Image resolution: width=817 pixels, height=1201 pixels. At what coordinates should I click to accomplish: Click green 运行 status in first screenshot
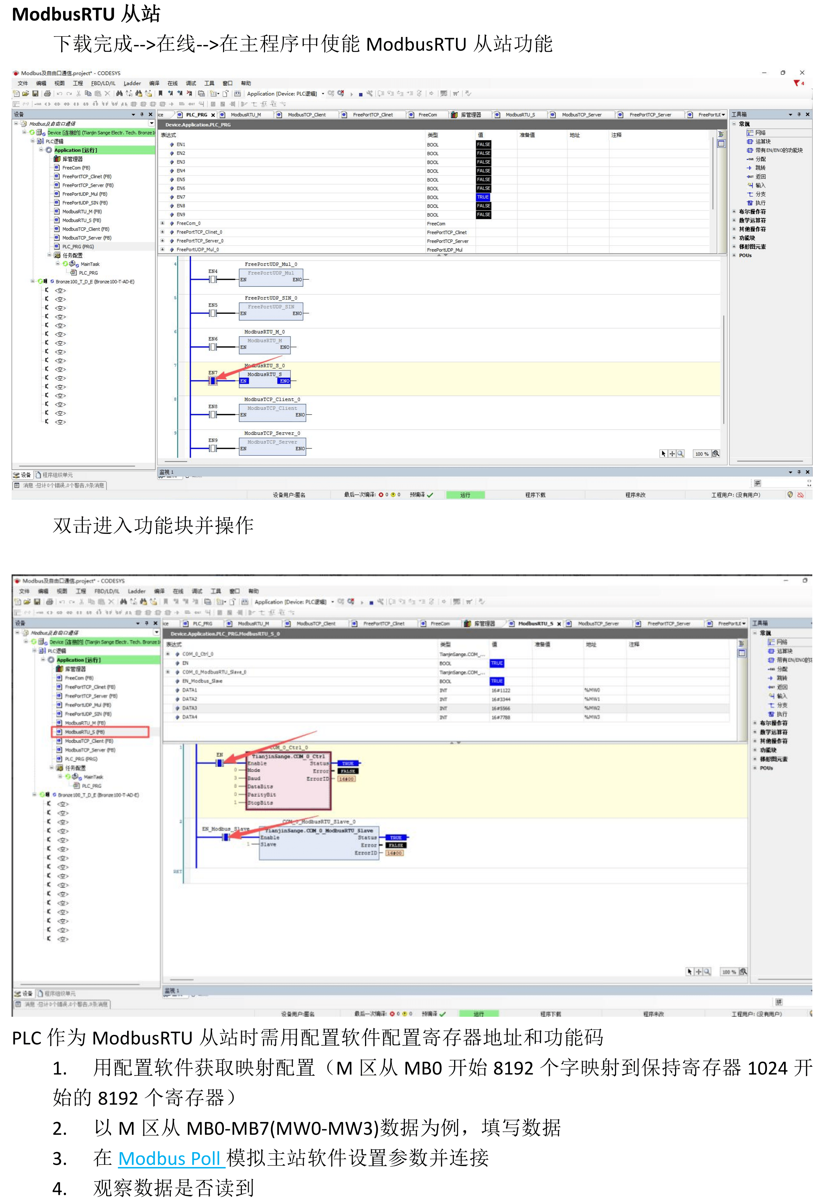[x=465, y=495]
